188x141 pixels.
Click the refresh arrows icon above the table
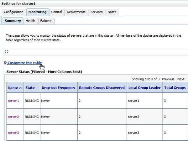[7, 52]
